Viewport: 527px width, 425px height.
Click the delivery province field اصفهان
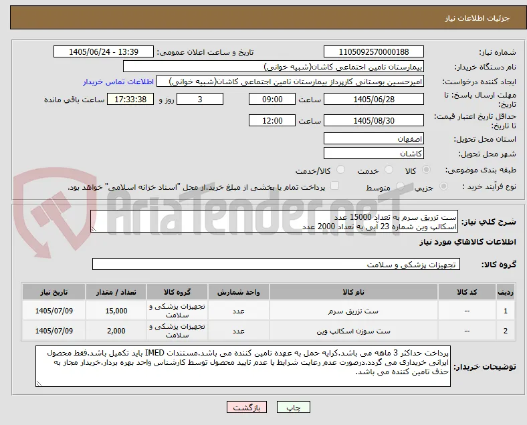coord(373,138)
